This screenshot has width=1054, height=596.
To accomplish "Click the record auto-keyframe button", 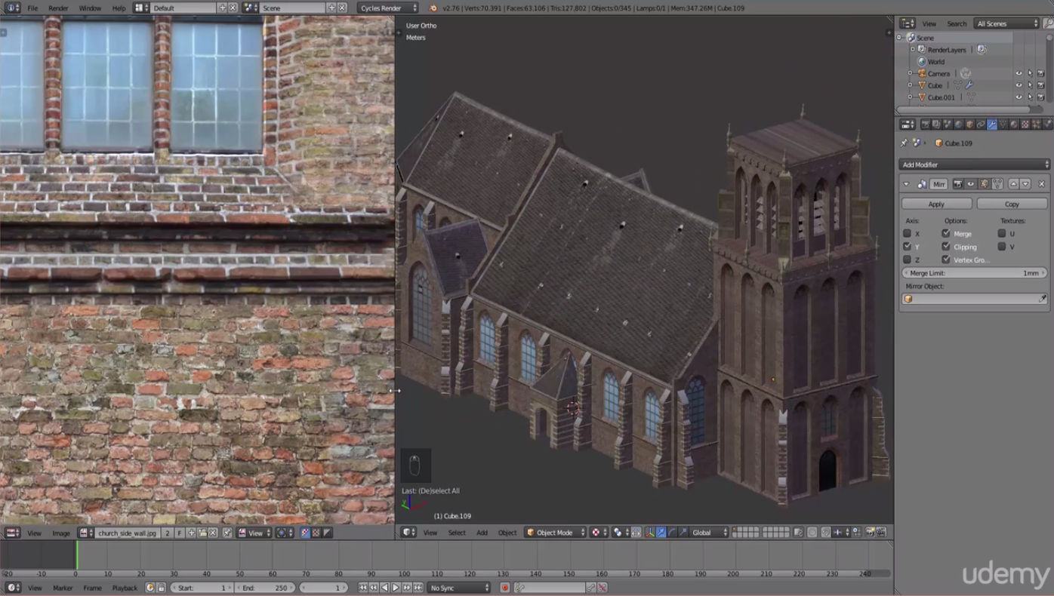I will (x=505, y=588).
